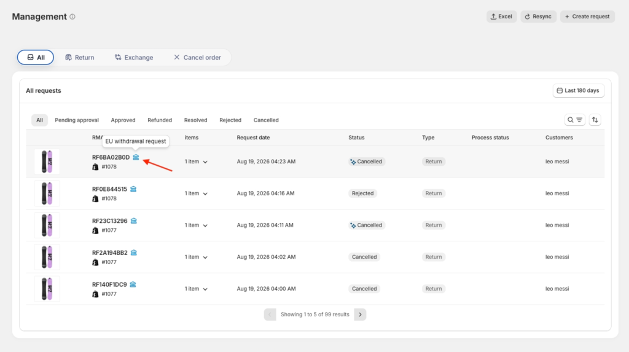Image resolution: width=629 pixels, height=352 pixels.
Task: Switch to the Return tab
Action: coord(80,57)
